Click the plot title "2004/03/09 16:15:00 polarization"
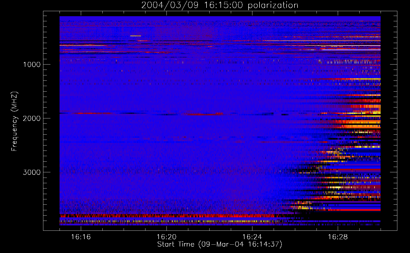The width and height of the screenshot is (410, 253). tap(220, 5)
